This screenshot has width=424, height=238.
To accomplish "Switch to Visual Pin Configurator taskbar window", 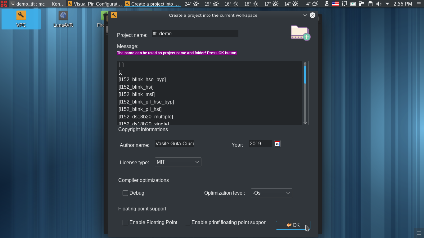I will point(95,4).
